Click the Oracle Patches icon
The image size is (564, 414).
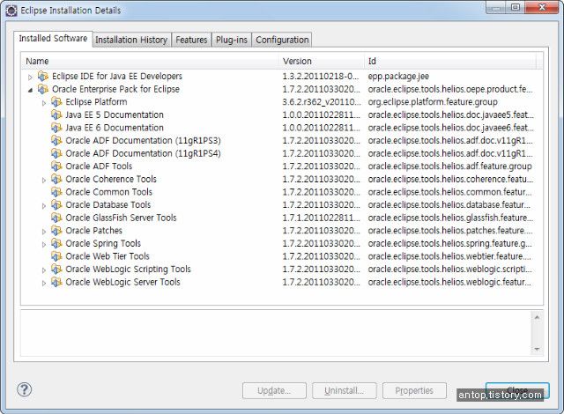pos(56,231)
